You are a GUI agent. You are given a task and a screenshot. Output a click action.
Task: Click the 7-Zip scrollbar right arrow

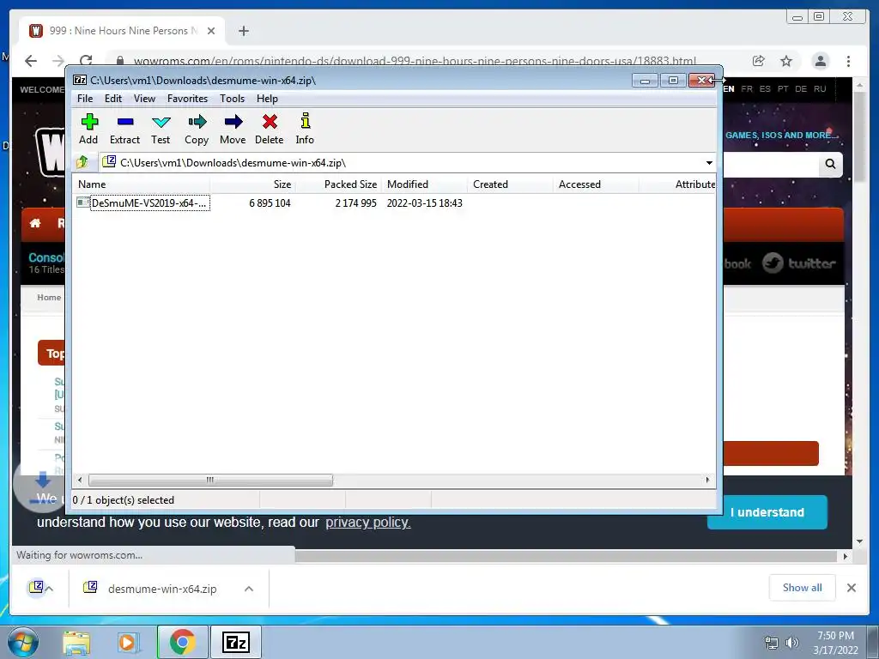coord(707,480)
